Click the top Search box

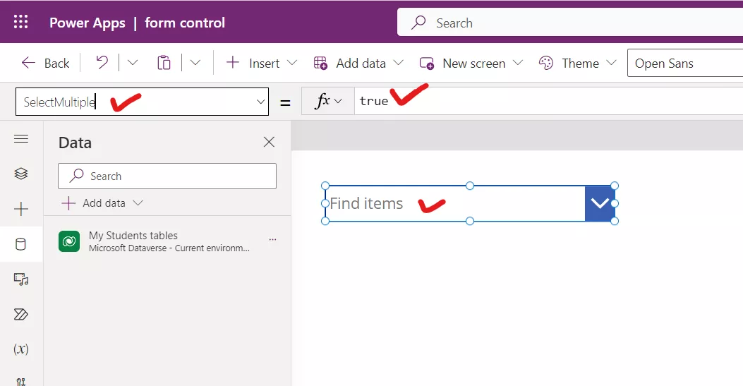pyautogui.click(x=570, y=23)
